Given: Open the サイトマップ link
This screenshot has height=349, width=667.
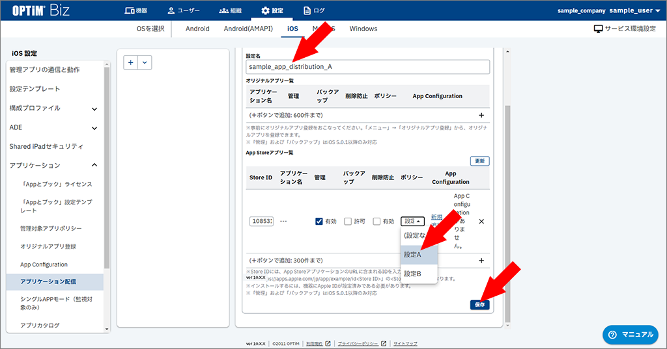Looking at the screenshot, I should point(405,344).
